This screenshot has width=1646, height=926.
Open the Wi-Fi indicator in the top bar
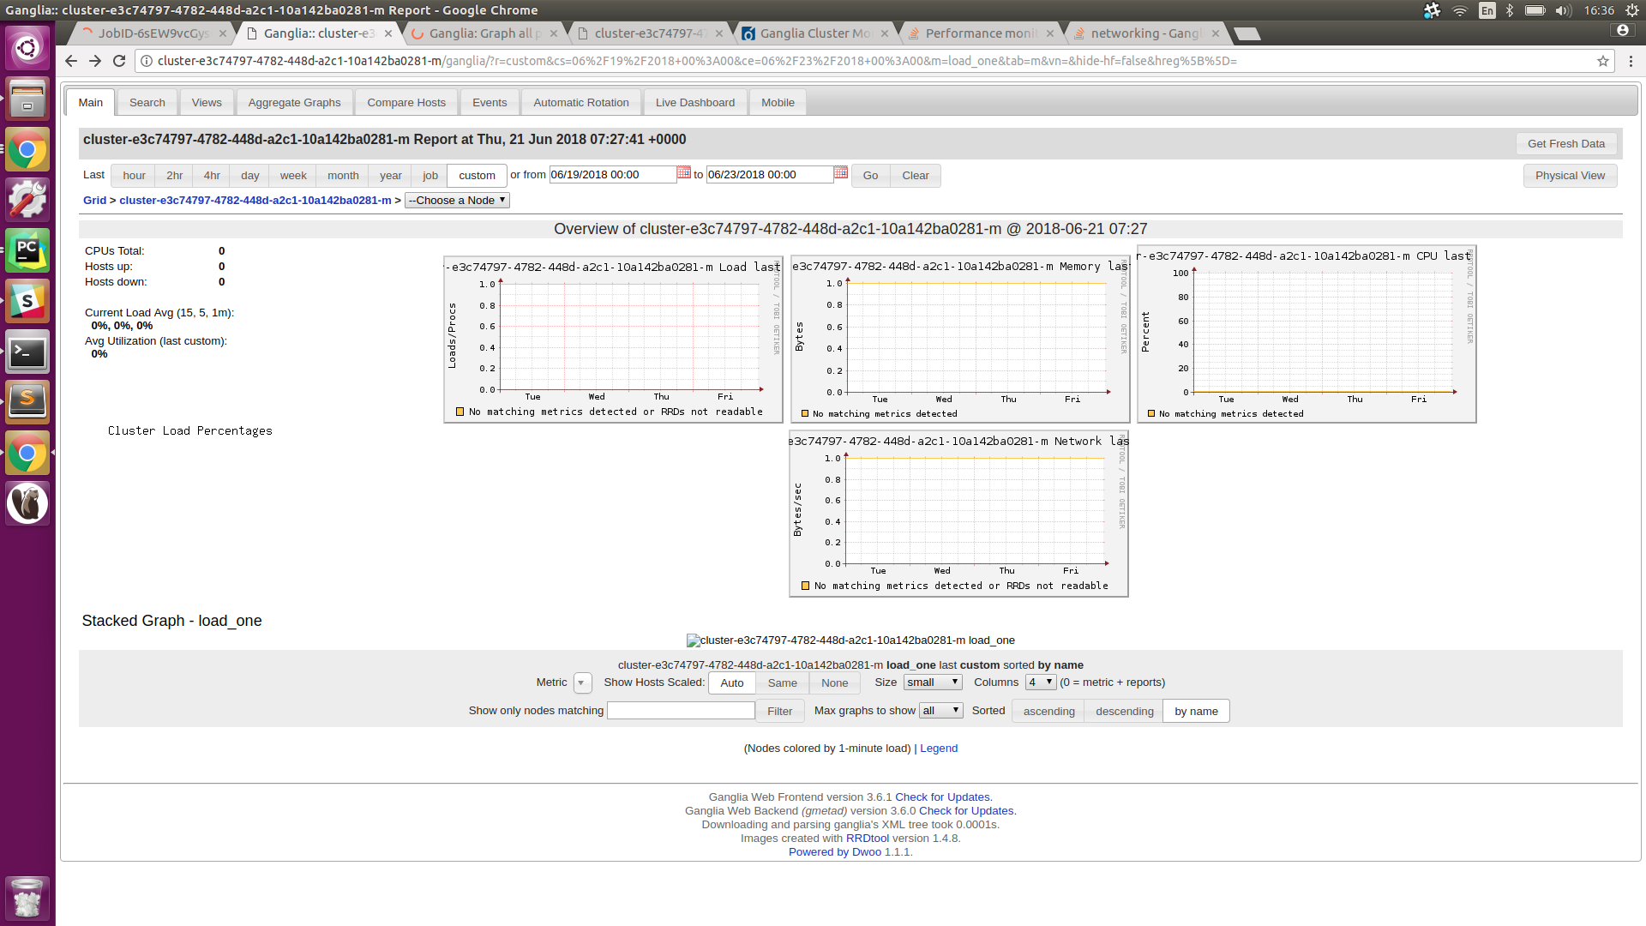(1460, 10)
